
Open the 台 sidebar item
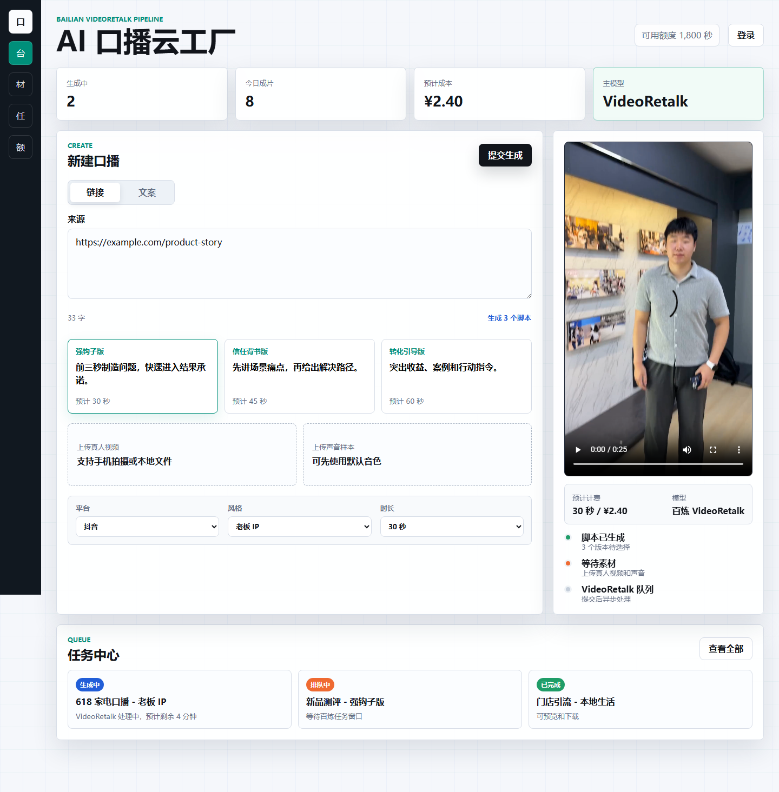(x=21, y=53)
